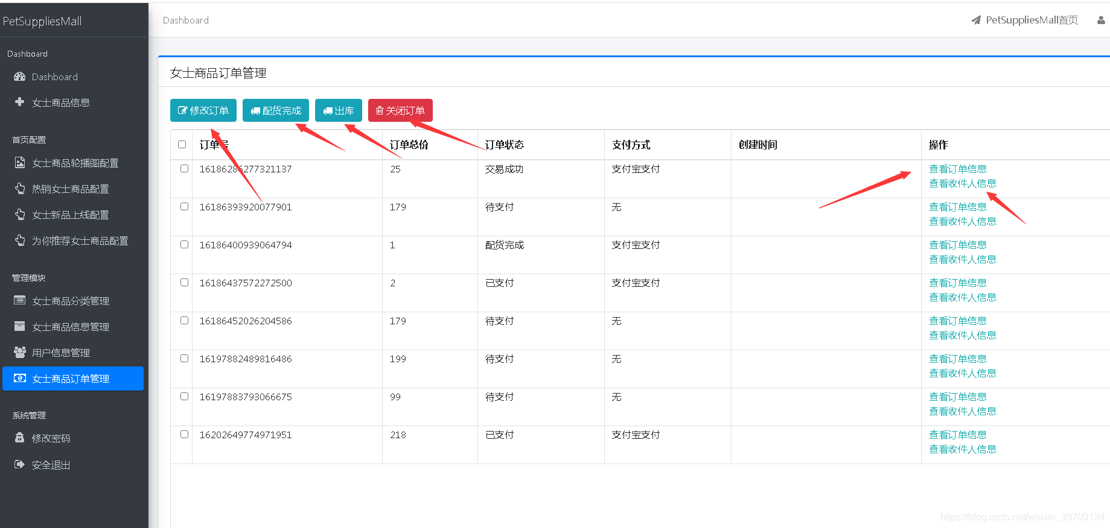Check the box for order 16197882489816486
Image resolution: width=1110 pixels, height=528 pixels.
click(184, 359)
